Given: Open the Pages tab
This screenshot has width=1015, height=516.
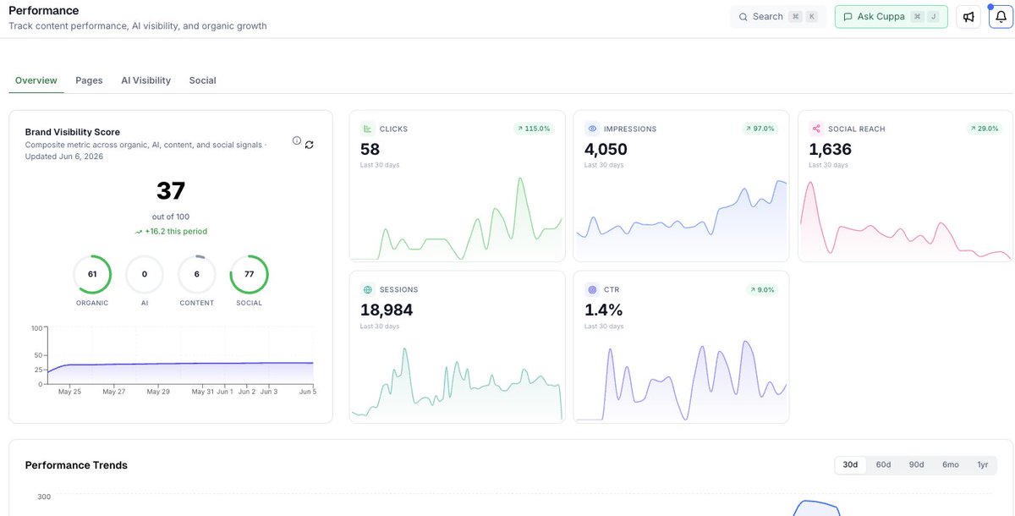Looking at the screenshot, I should click(x=89, y=80).
